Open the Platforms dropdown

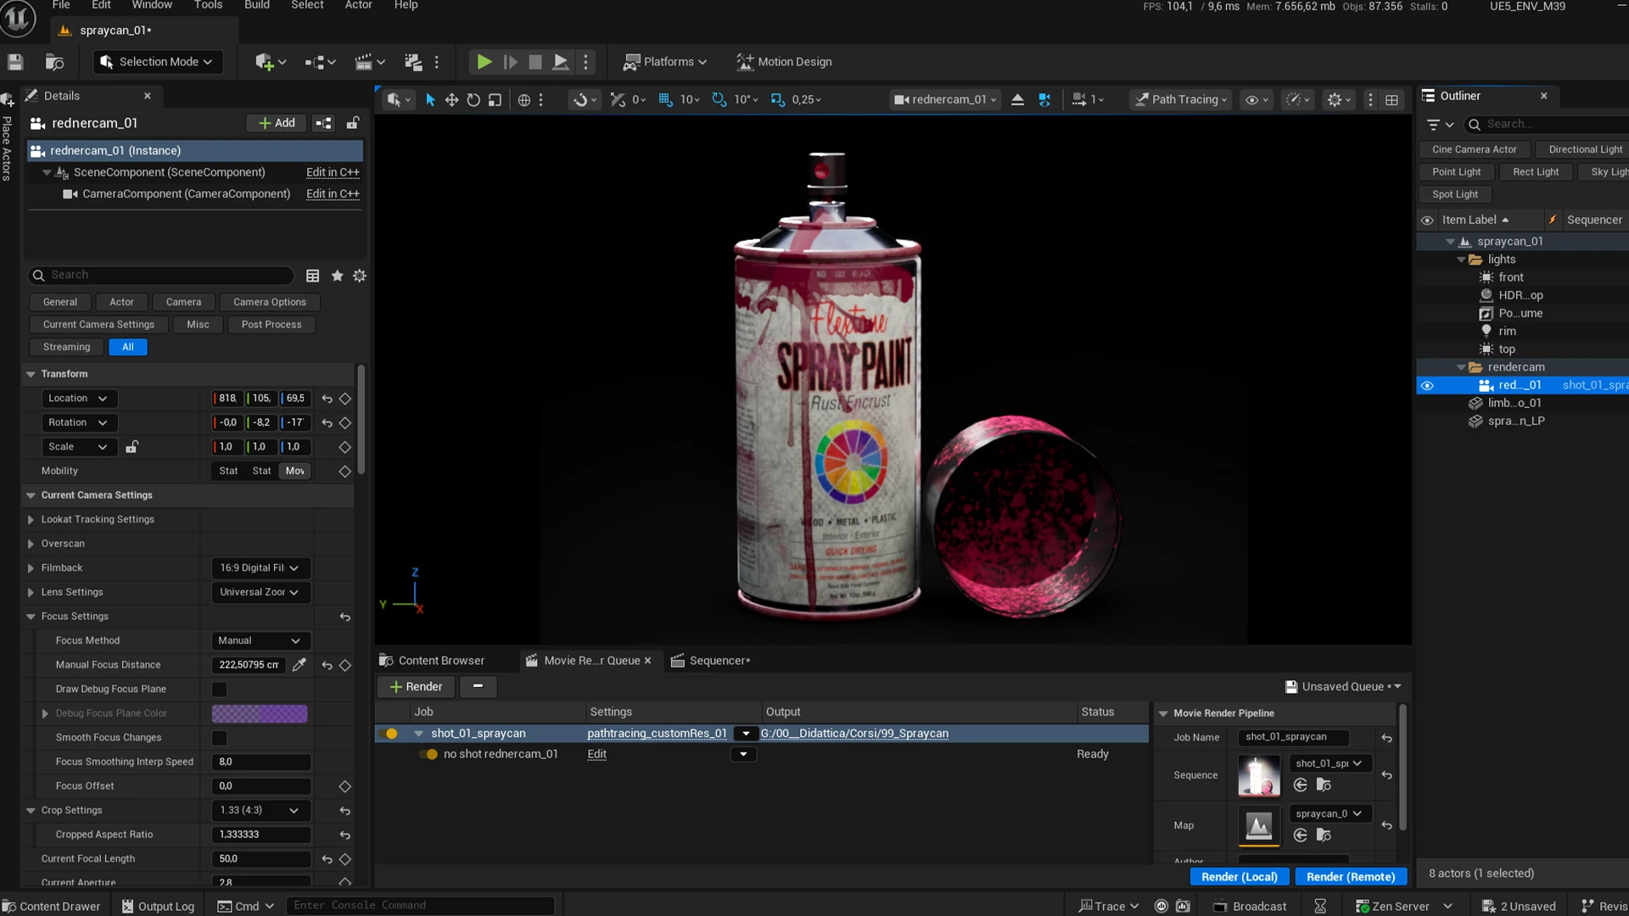coord(665,62)
